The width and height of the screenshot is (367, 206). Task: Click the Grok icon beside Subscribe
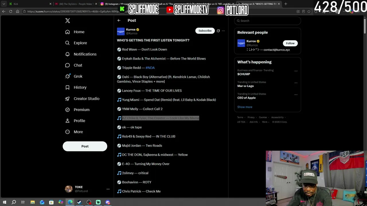pyautogui.click(x=218, y=31)
